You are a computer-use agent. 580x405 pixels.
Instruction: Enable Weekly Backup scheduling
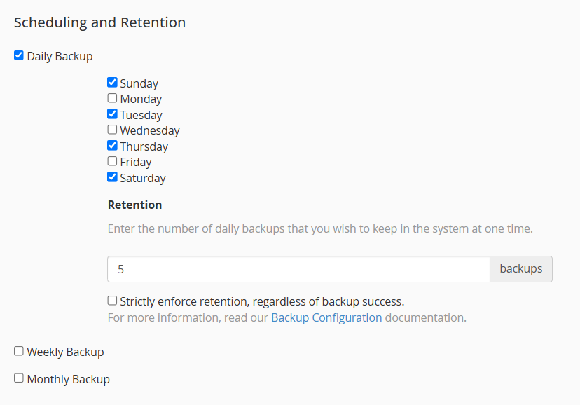click(x=18, y=351)
